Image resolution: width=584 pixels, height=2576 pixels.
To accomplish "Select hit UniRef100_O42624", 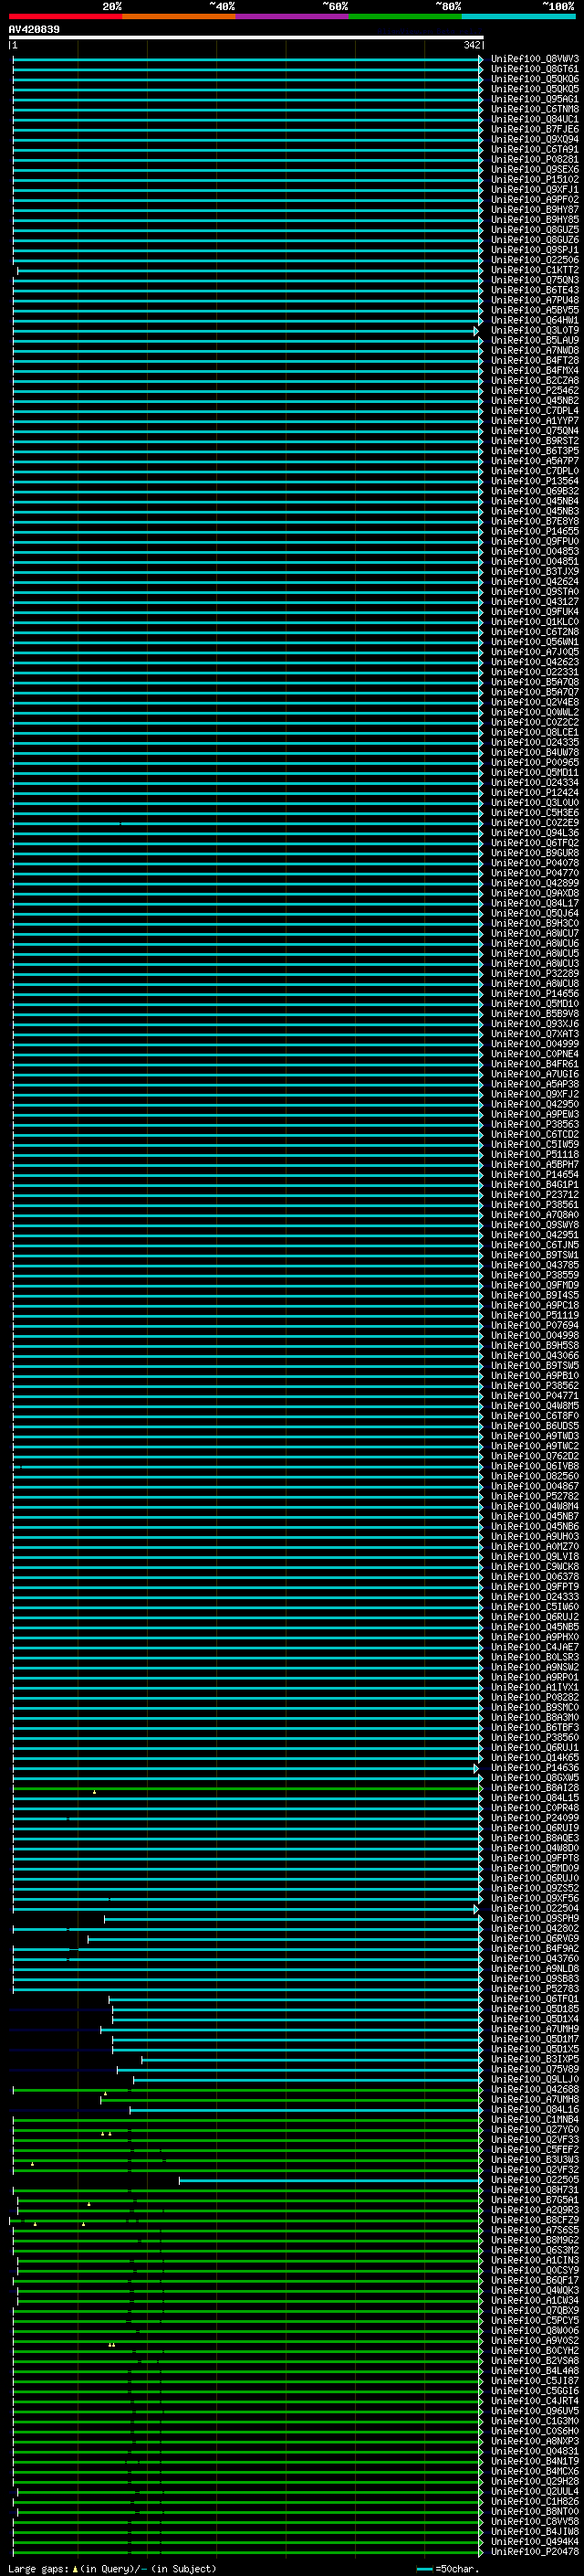I will coord(534,582).
